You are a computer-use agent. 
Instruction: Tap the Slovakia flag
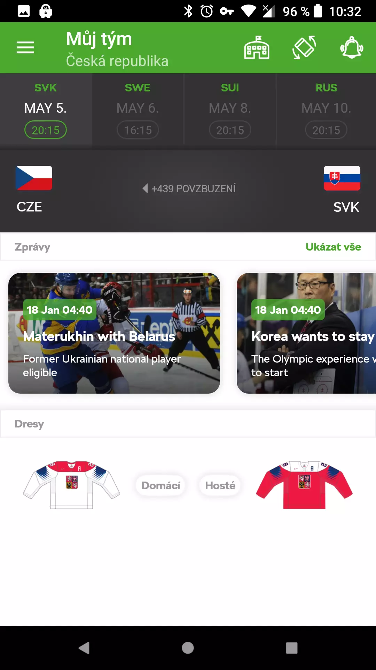(342, 178)
